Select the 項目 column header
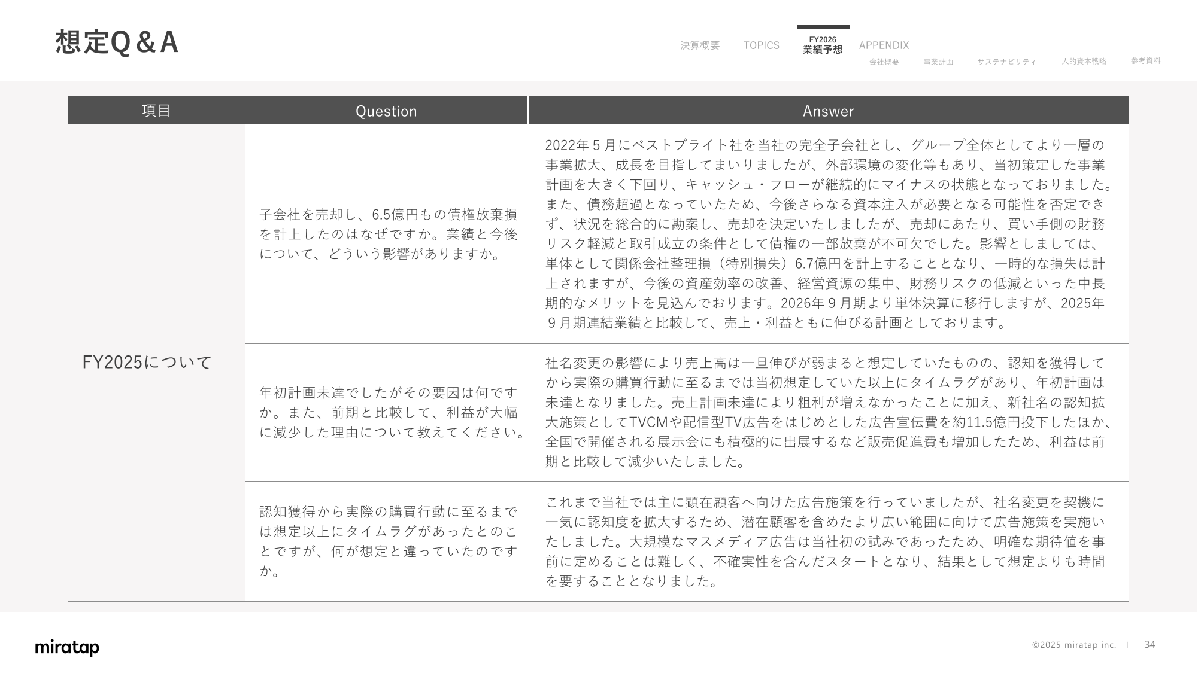The image size is (1198, 673). [x=156, y=111]
